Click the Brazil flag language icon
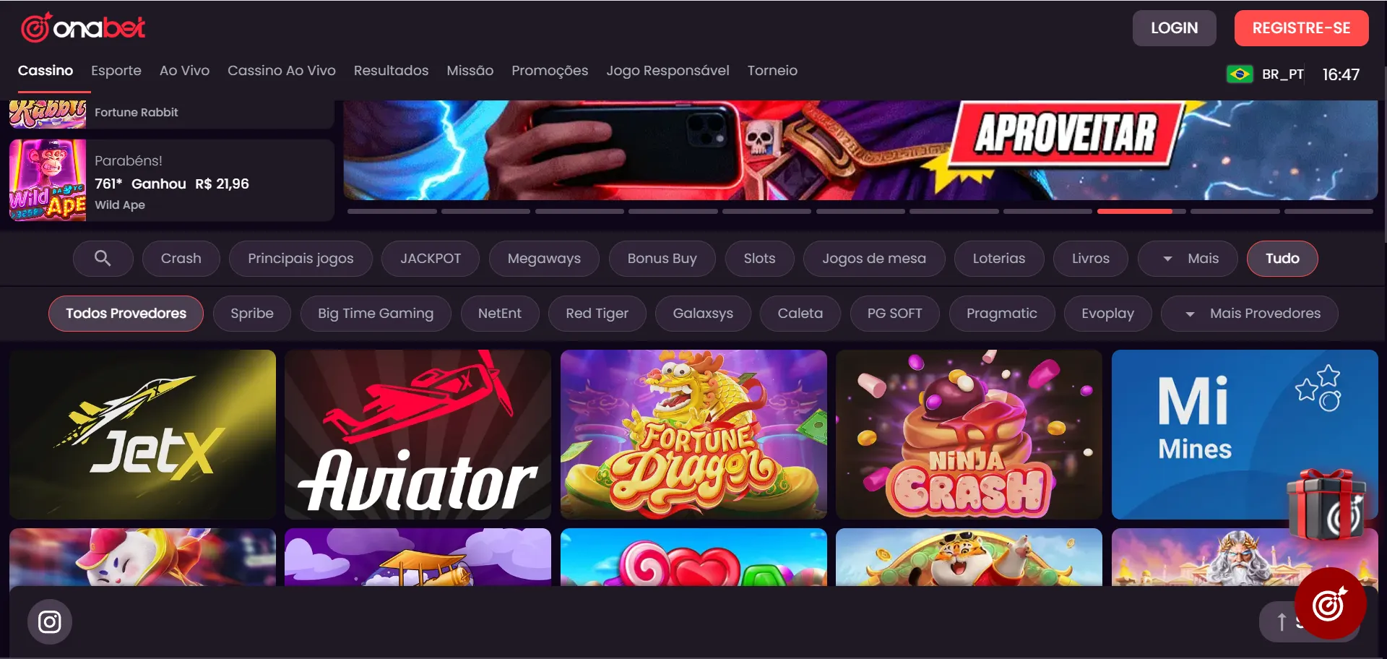Viewport: 1387px width, 659px height. click(x=1240, y=74)
